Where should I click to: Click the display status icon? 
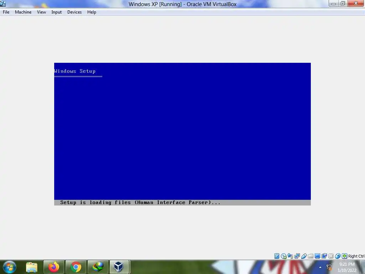tap(317, 256)
